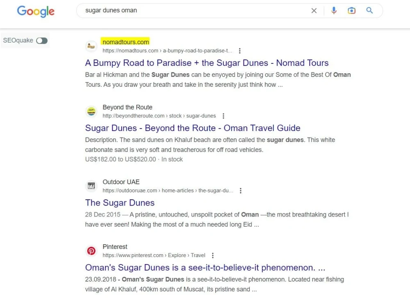This screenshot has width=410, height=307.
Task: Toggle the SEOquake switch
Action: pyautogui.click(x=42, y=41)
